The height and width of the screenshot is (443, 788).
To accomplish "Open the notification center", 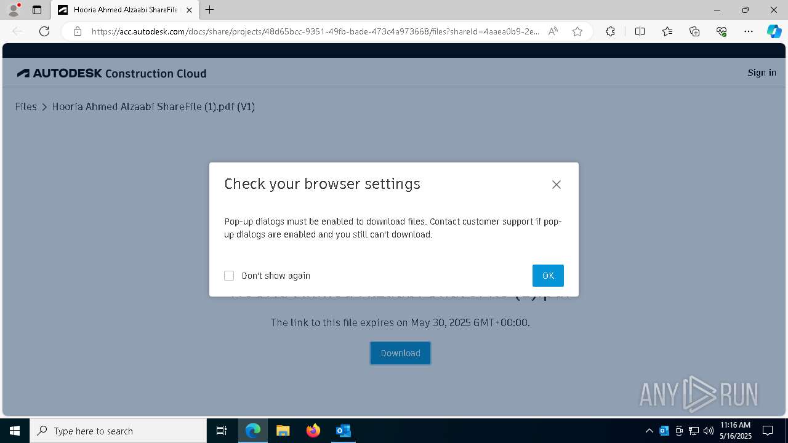I will pyautogui.click(x=768, y=431).
